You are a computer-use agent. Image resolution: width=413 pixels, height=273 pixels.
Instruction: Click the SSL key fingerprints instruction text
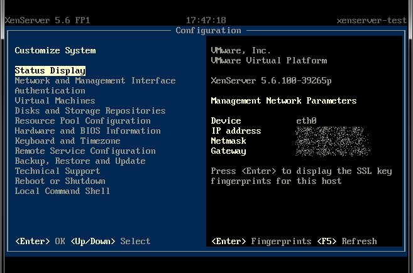[301, 176]
